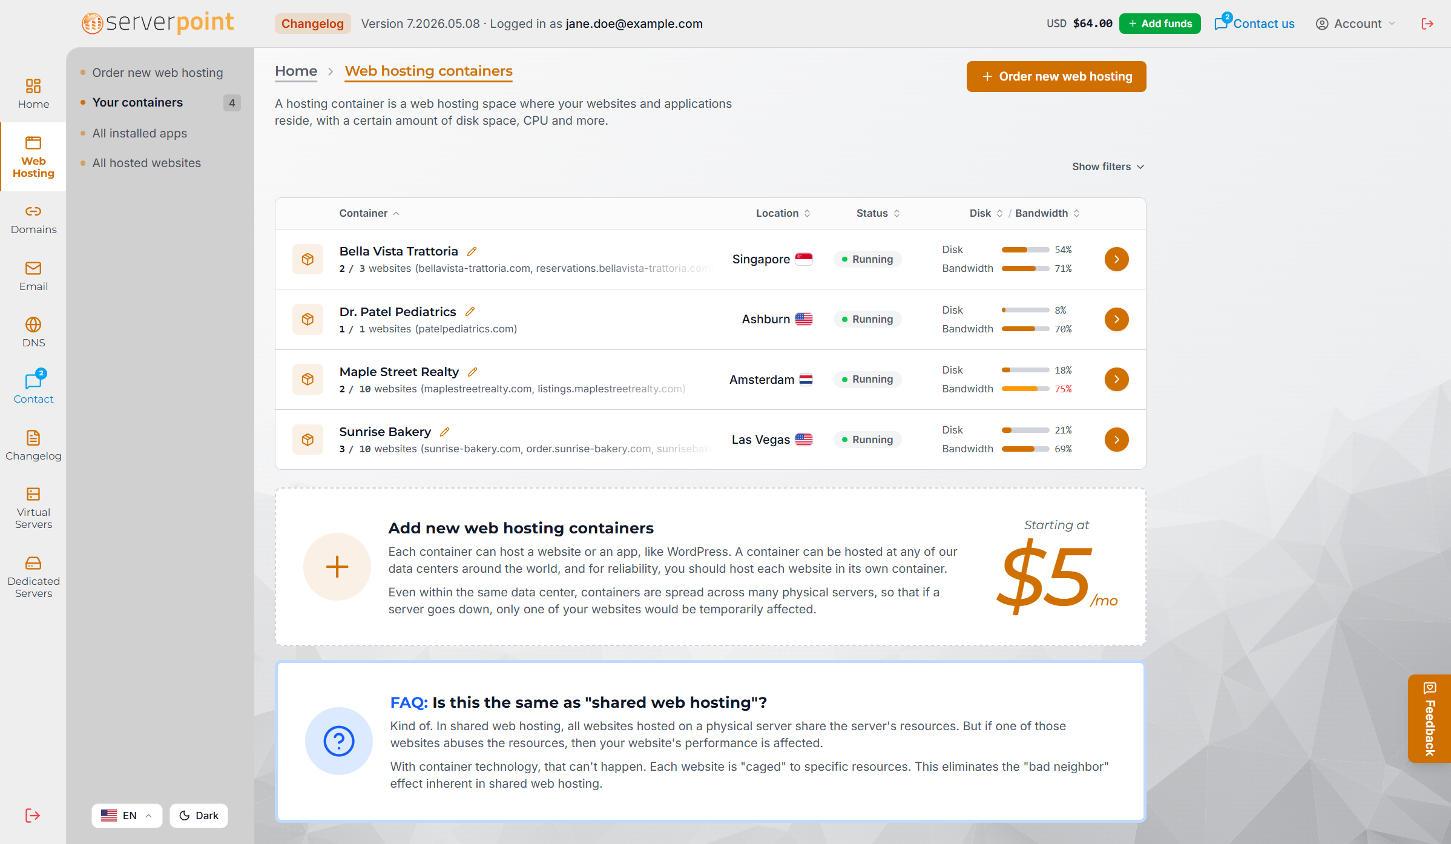Click Bella Vista Trattoria disk usage bar
This screenshot has width=1451, height=844.
(x=1025, y=249)
